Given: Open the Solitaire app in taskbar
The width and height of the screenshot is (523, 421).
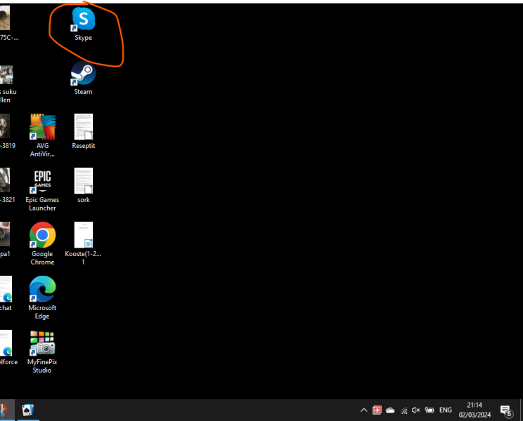Looking at the screenshot, I should pyautogui.click(x=27, y=410).
